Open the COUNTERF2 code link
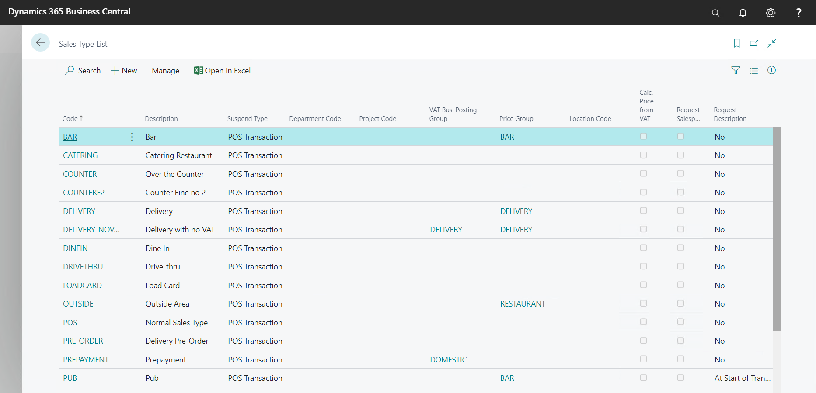The height and width of the screenshot is (393, 816). coord(84,193)
